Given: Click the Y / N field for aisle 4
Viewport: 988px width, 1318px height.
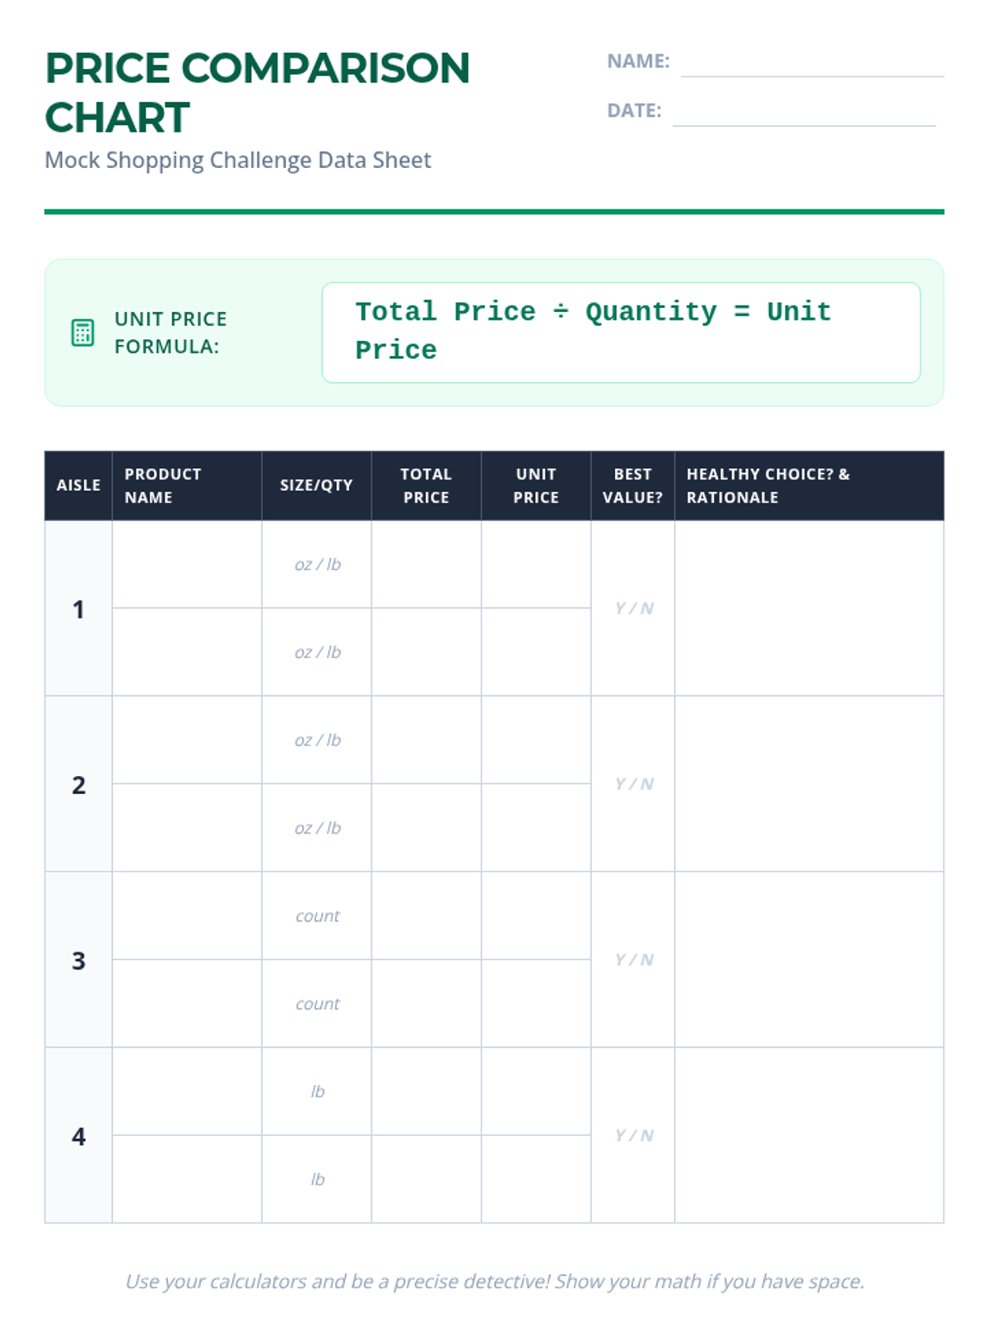Looking at the screenshot, I should [633, 1135].
